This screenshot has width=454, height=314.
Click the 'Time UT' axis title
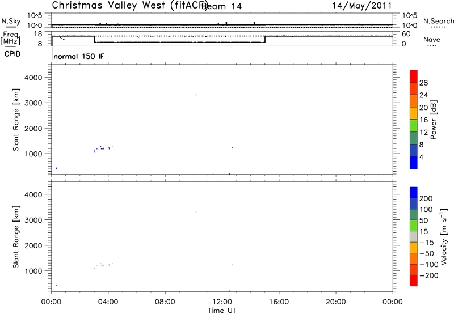click(222, 311)
